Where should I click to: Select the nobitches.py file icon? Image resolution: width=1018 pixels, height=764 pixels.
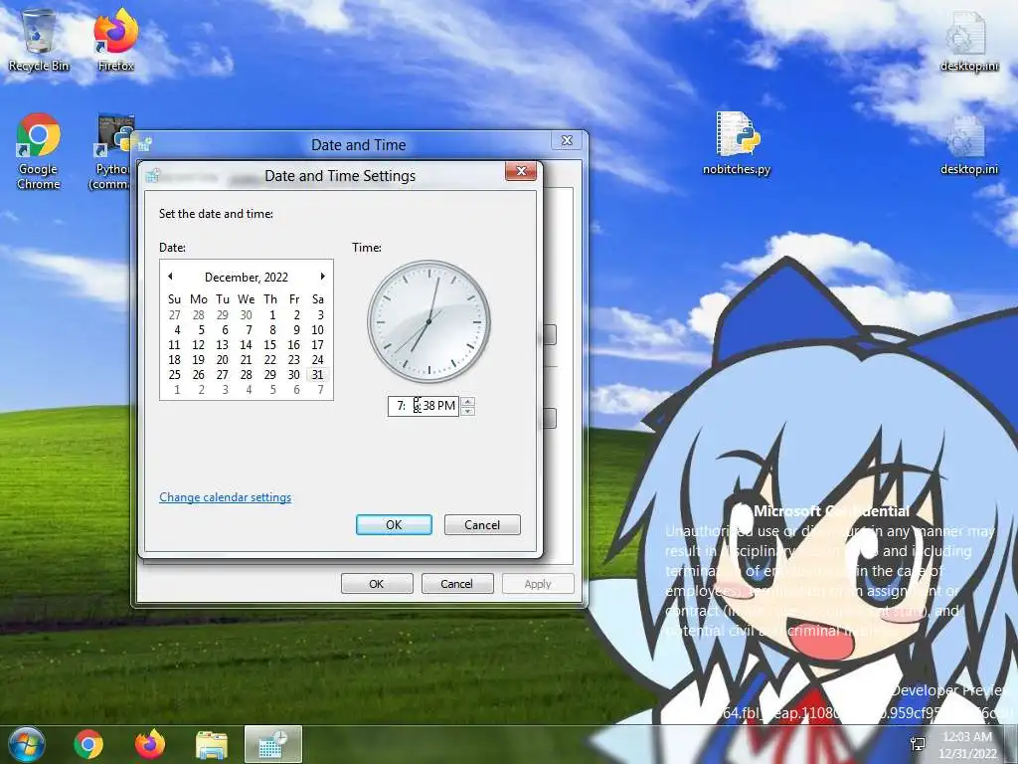(737, 143)
